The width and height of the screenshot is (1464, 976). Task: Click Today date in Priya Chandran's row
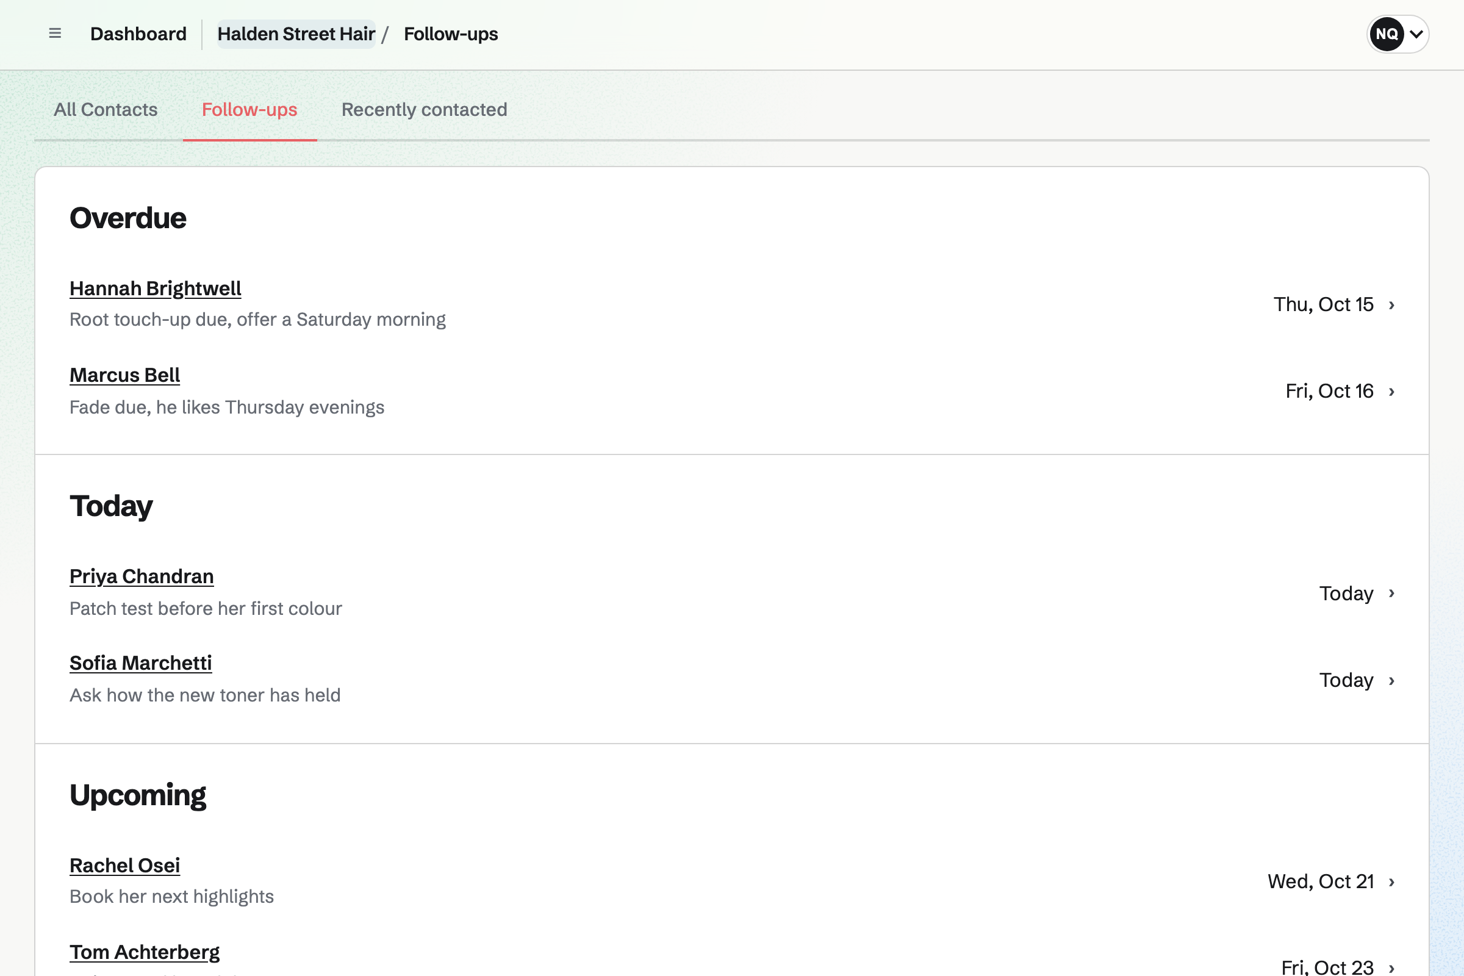click(x=1346, y=594)
